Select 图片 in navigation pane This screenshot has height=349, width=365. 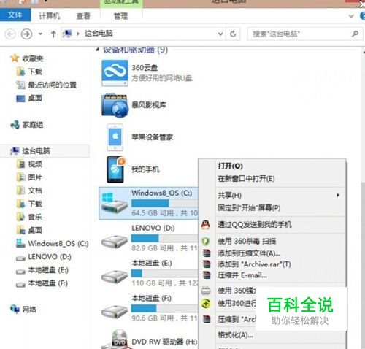coord(35,177)
